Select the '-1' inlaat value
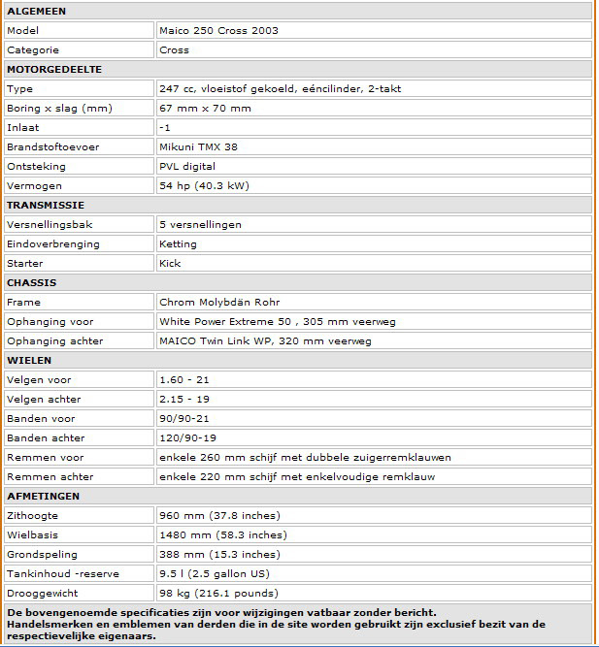The image size is (599, 647). tap(165, 127)
